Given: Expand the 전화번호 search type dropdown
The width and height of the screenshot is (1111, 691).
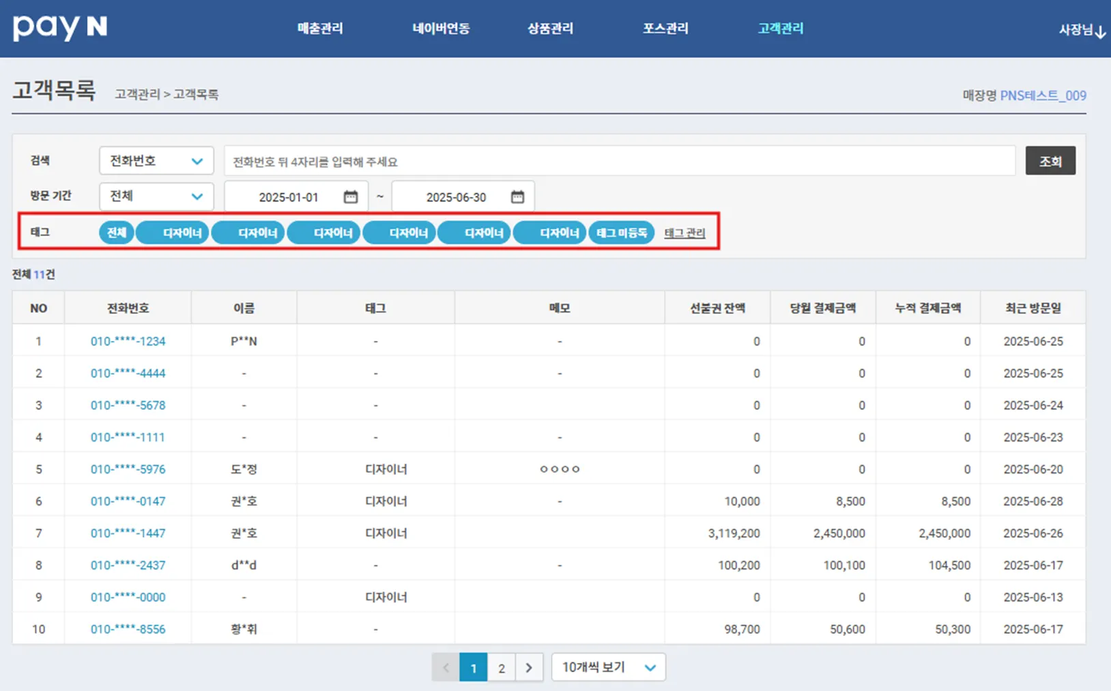Looking at the screenshot, I should (156, 161).
